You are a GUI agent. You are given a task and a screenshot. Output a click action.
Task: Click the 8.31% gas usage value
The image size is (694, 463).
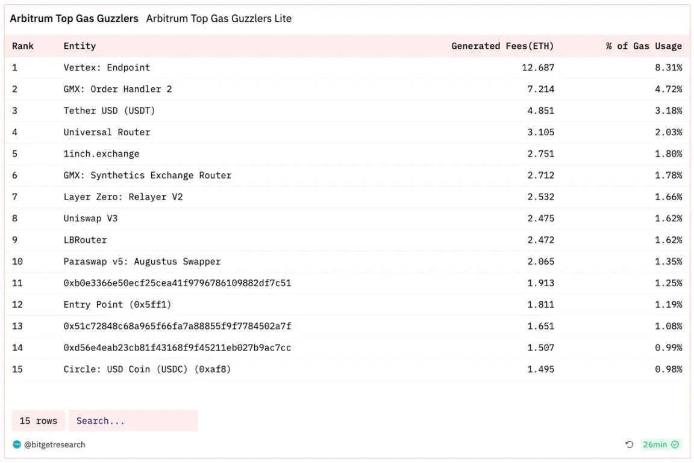669,67
